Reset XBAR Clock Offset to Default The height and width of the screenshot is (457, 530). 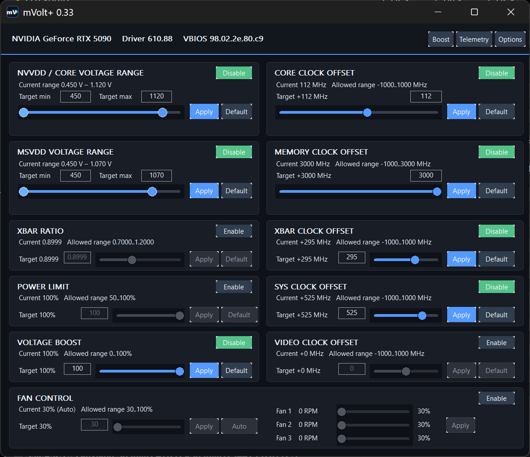[x=497, y=259]
